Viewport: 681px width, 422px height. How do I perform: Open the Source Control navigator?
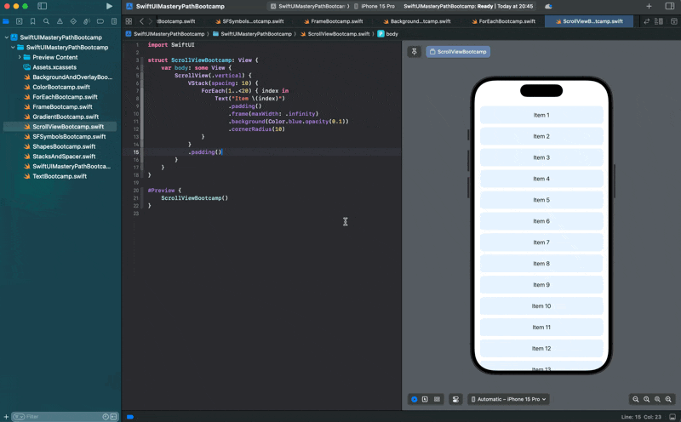click(x=19, y=21)
